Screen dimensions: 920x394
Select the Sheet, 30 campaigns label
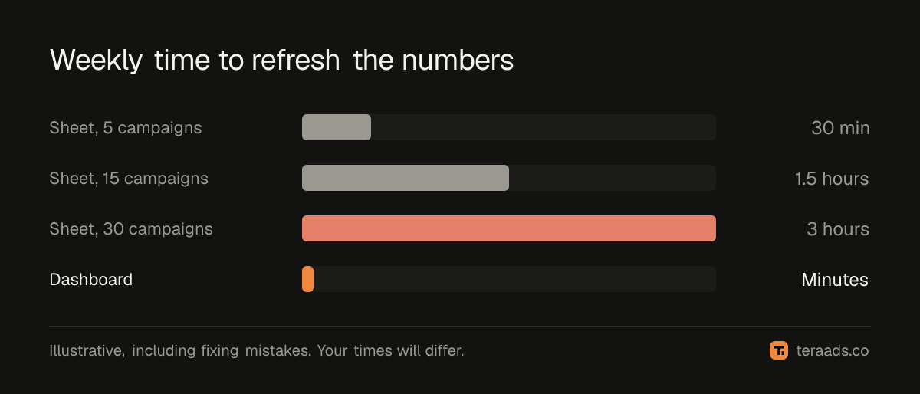point(131,229)
